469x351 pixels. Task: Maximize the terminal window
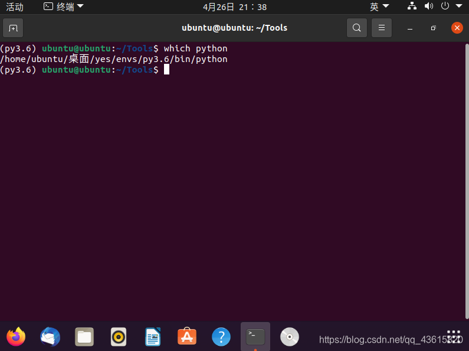coord(434,28)
